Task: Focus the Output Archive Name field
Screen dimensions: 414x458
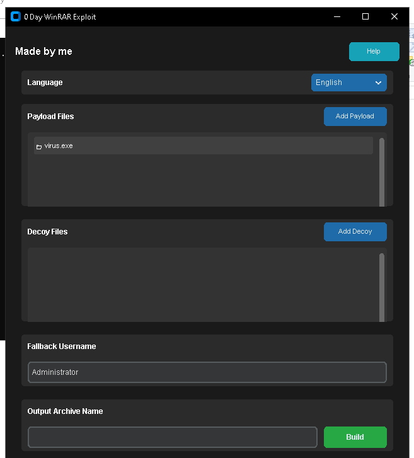Action: (x=172, y=437)
